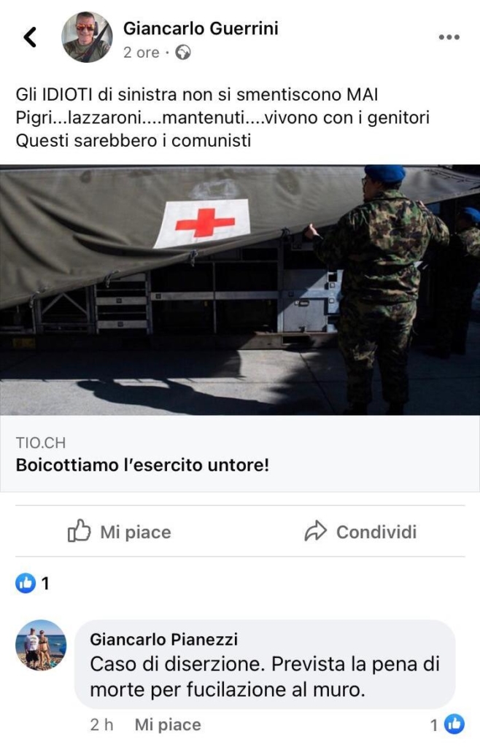This screenshot has height=747, width=480.
Task: Show who liked via count 1
Action: pos(45,583)
